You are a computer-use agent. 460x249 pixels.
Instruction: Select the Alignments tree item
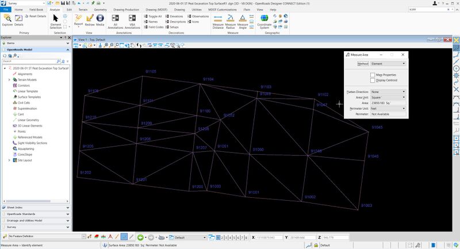[x=25, y=74]
